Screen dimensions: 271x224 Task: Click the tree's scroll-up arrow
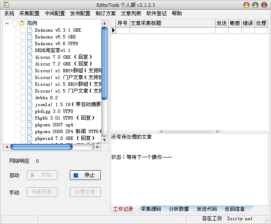(x=105, y=22)
